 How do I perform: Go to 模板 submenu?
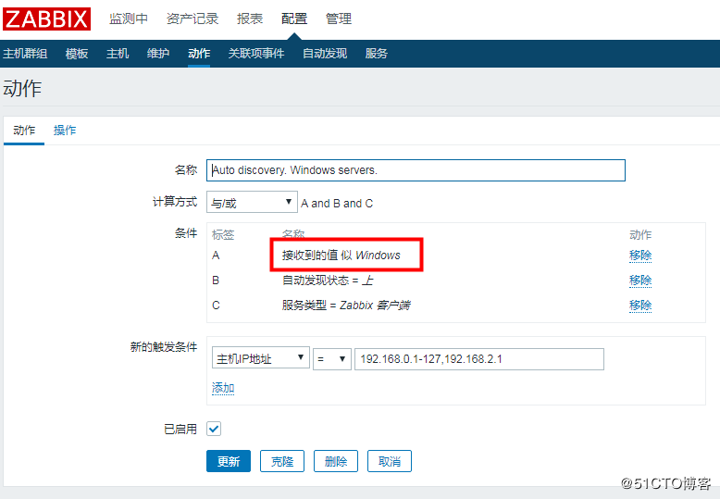77,54
